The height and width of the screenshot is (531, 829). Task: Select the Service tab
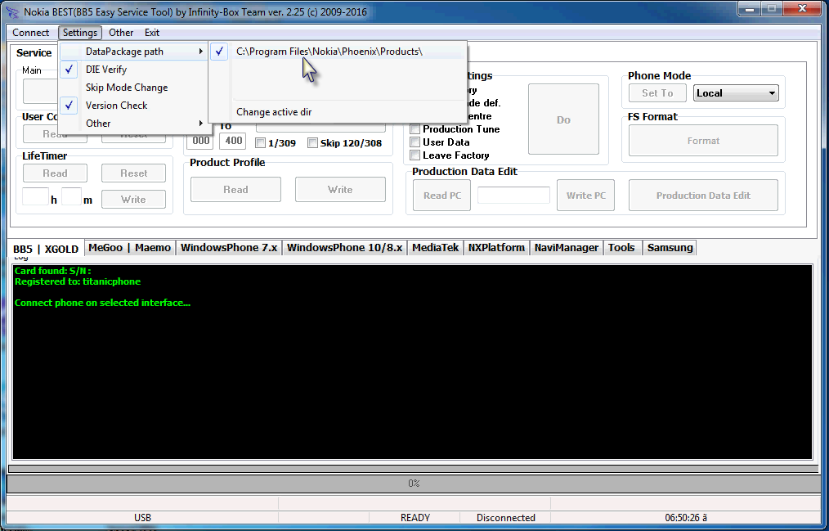pyautogui.click(x=34, y=53)
